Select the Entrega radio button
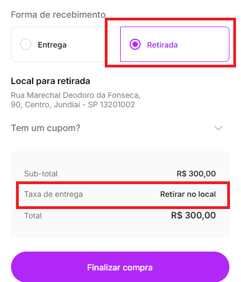 click(26, 44)
